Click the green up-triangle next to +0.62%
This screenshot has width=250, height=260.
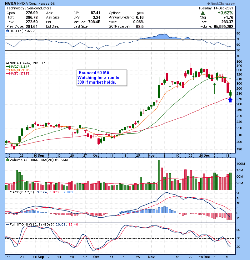point(203,13)
